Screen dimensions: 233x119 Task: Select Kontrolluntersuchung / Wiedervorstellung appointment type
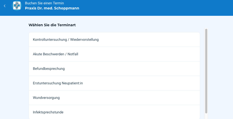66,39
